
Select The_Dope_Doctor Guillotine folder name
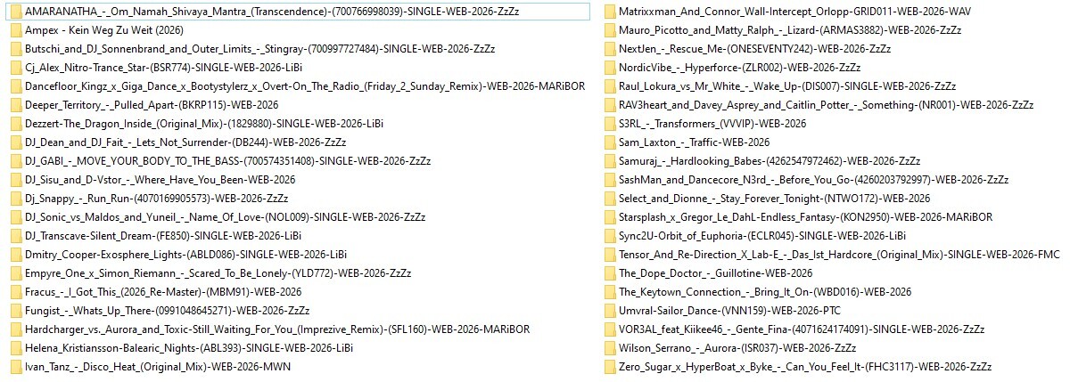[x=715, y=273]
